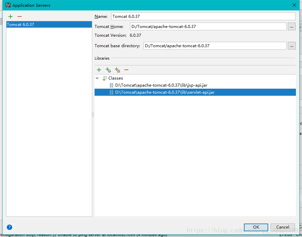Add a new application server with the plus icon
Image resolution: width=302 pixels, height=237 pixels.
pyautogui.click(x=10, y=17)
